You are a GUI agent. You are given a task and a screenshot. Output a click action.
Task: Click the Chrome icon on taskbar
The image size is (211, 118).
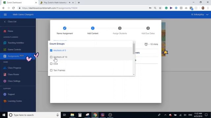click(x=95, y=115)
